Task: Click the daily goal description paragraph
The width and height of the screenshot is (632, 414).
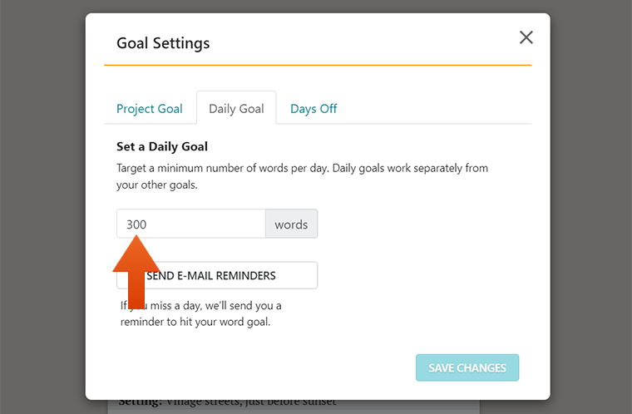Action: (x=303, y=176)
